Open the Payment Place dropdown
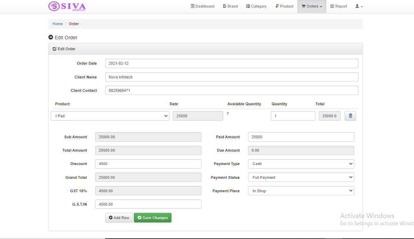 (x=301, y=191)
